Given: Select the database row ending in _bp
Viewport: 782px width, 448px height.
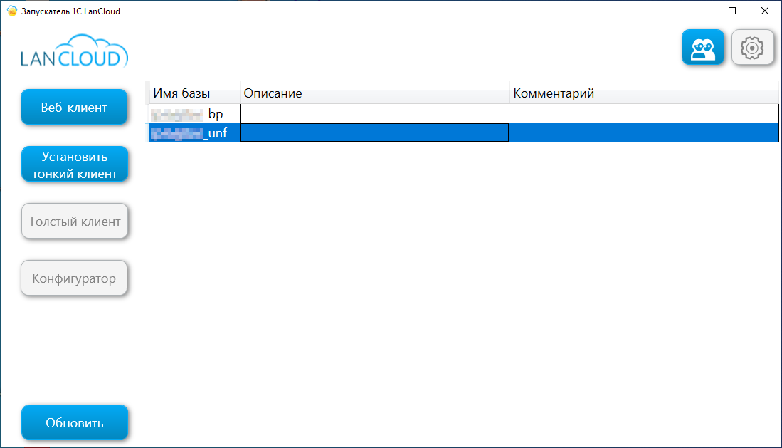Looking at the screenshot, I should tap(192, 114).
